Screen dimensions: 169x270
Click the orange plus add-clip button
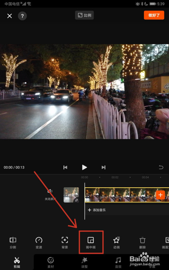click(x=161, y=195)
